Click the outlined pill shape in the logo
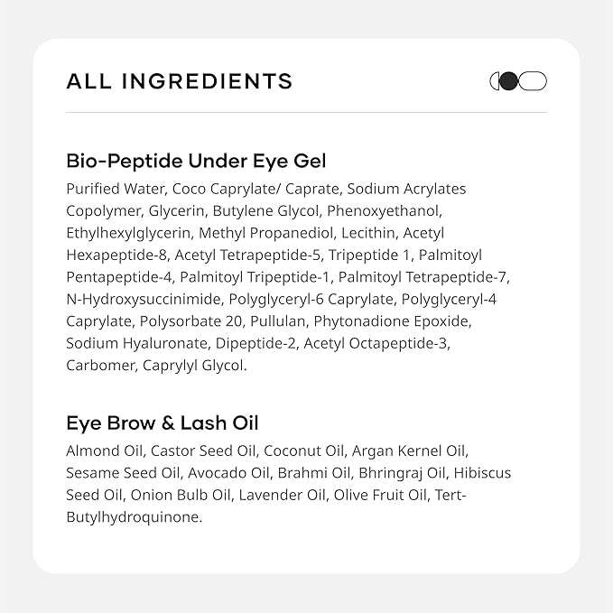The image size is (613, 613). click(534, 81)
